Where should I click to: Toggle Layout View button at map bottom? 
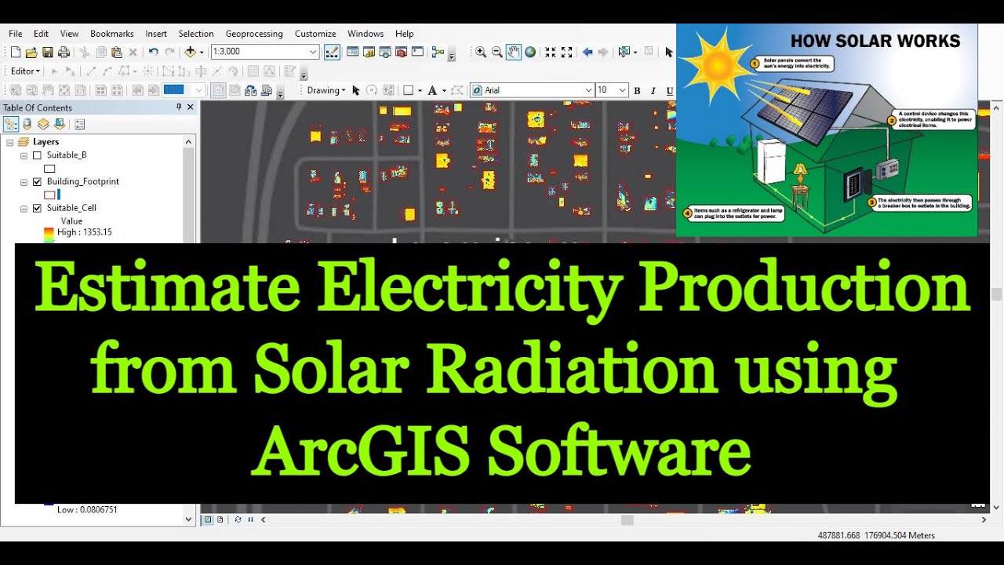pyautogui.click(x=220, y=519)
